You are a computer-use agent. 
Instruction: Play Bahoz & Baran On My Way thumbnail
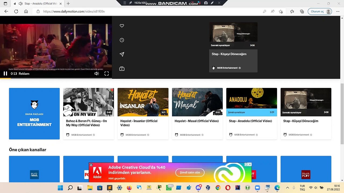click(x=89, y=102)
